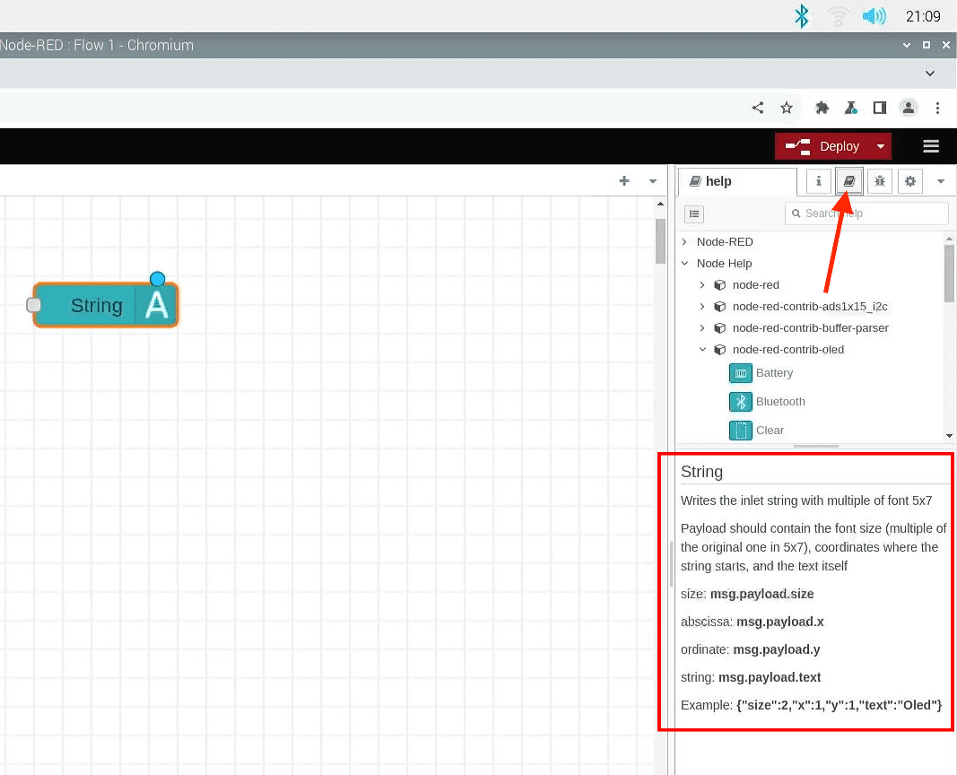Click the volume speaker icon
957x775 pixels.
point(873,16)
